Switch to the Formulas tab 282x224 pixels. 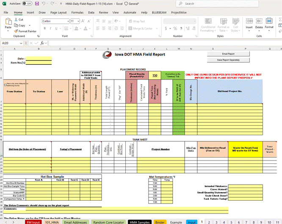tap(77, 12)
